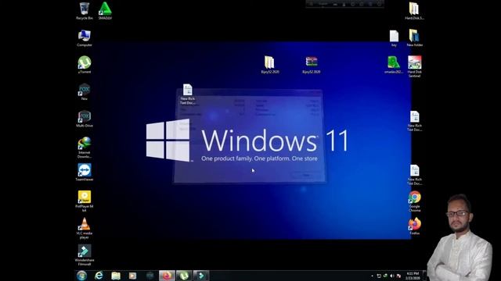The image size is (501, 281).
Task: Open the Nox Multi-Drive shortcut
Action: coord(85,119)
